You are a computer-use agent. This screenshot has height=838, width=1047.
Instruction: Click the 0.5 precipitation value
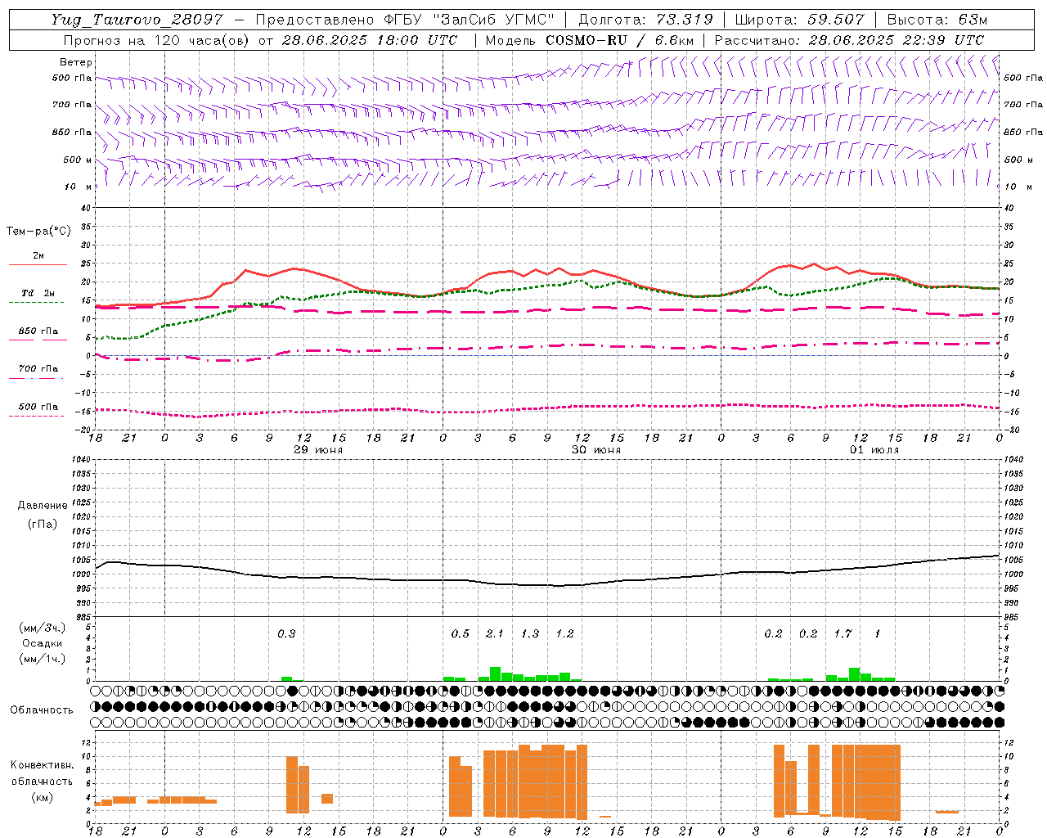461,633
